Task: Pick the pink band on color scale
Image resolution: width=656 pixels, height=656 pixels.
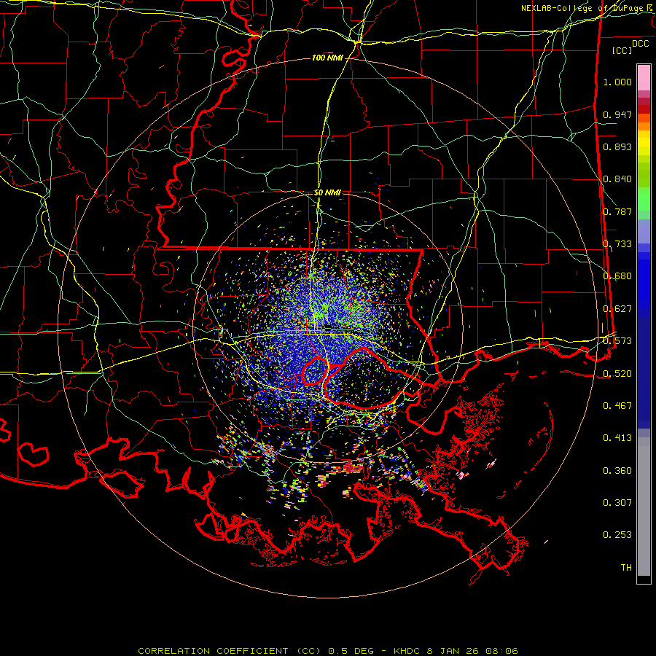Action: (x=644, y=77)
